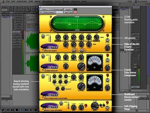Select Equalizer patch slot 1
150x113 pixels.
[50, 37]
